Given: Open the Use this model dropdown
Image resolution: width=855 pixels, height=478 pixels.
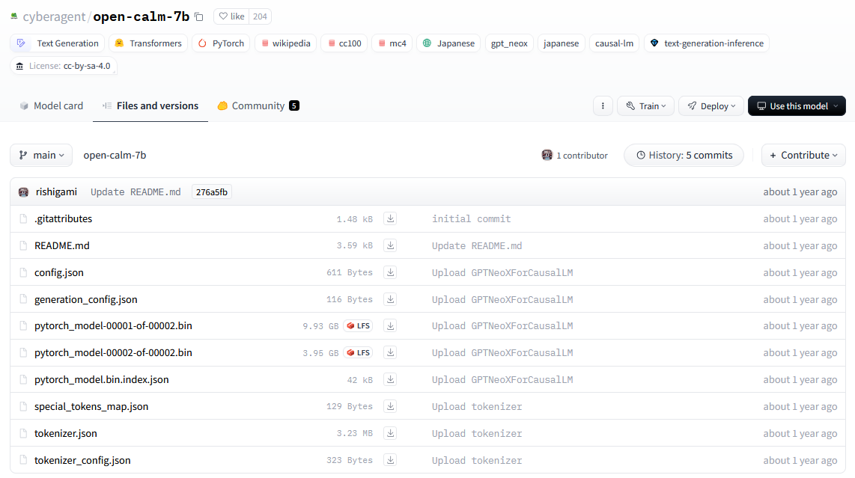Looking at the screenshot, I should tap(797, 105).
